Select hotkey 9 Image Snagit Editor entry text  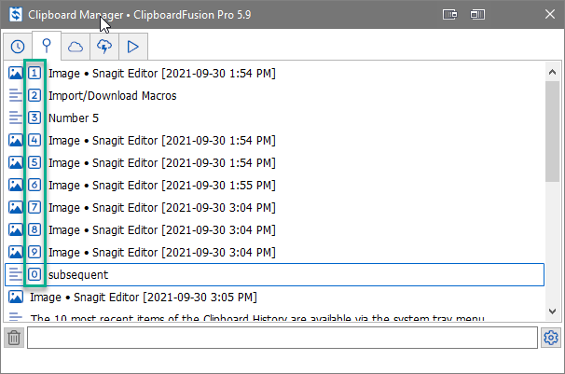pos(162,252)
